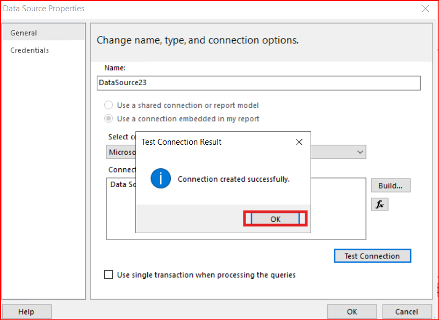Open the Credentials page
The height and width of the screenshot is (320, 439).
pos(30,50)
